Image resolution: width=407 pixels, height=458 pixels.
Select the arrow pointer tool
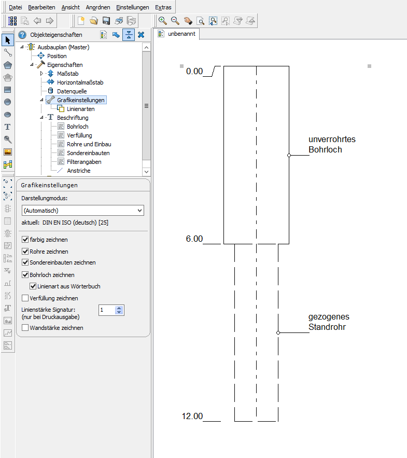tap(8, 40)
